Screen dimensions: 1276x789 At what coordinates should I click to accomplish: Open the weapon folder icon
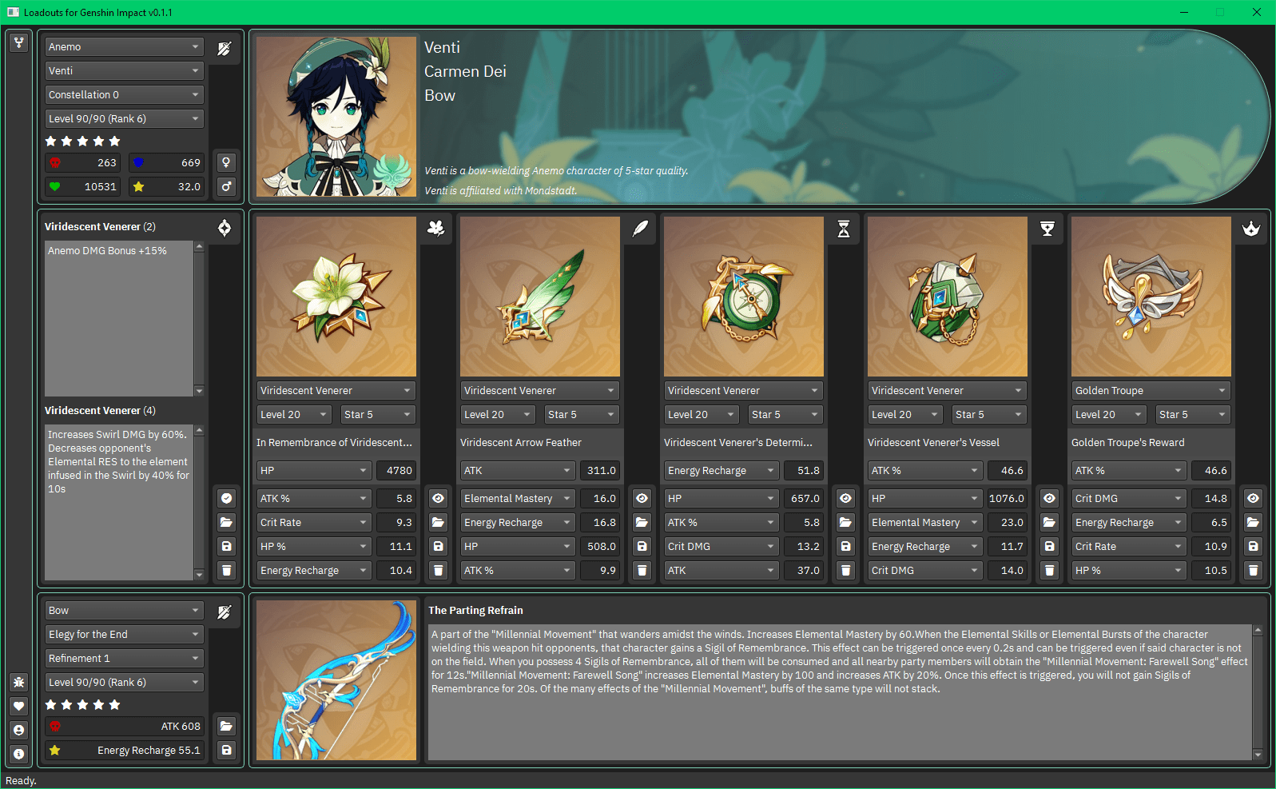pyautogui.click(x=227, y=726)
